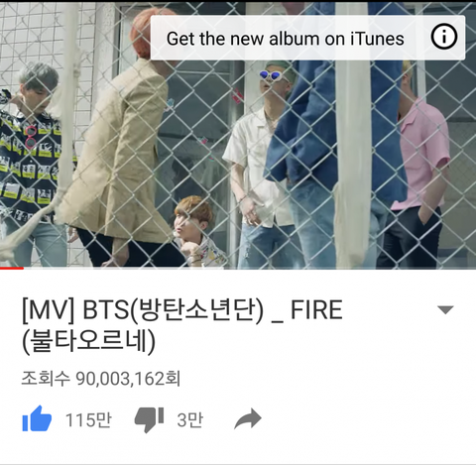Click the red video progress bar
The height and width of the screenshot is (465, 476).
tap(12, 268)
